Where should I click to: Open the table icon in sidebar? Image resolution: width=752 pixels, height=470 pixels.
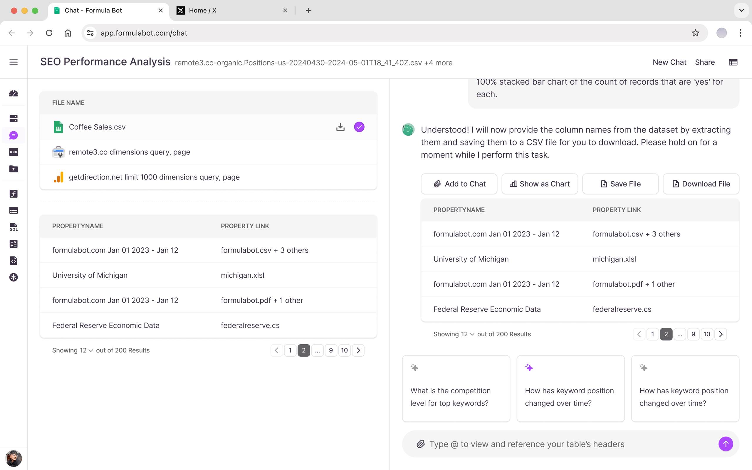(x=13, y=210)
